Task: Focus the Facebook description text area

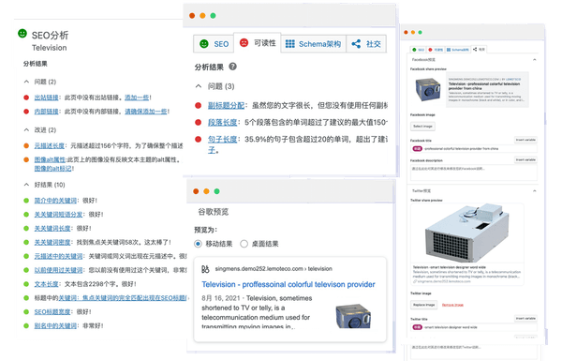Action: (474, 173)
